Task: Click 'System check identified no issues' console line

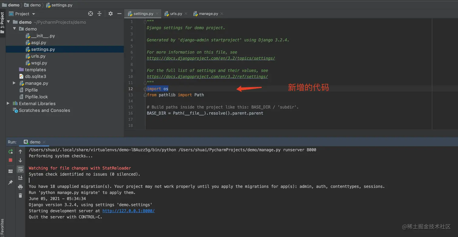Action: 85,174
